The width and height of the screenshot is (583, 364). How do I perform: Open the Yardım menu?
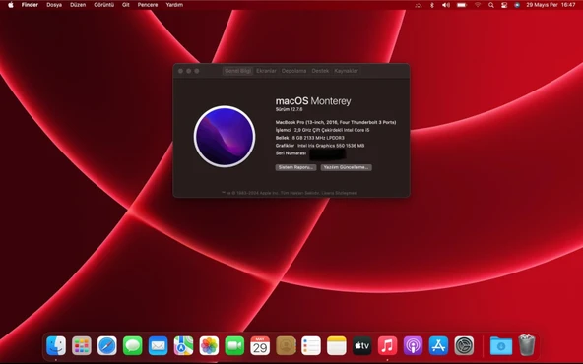tap(174, 5)
